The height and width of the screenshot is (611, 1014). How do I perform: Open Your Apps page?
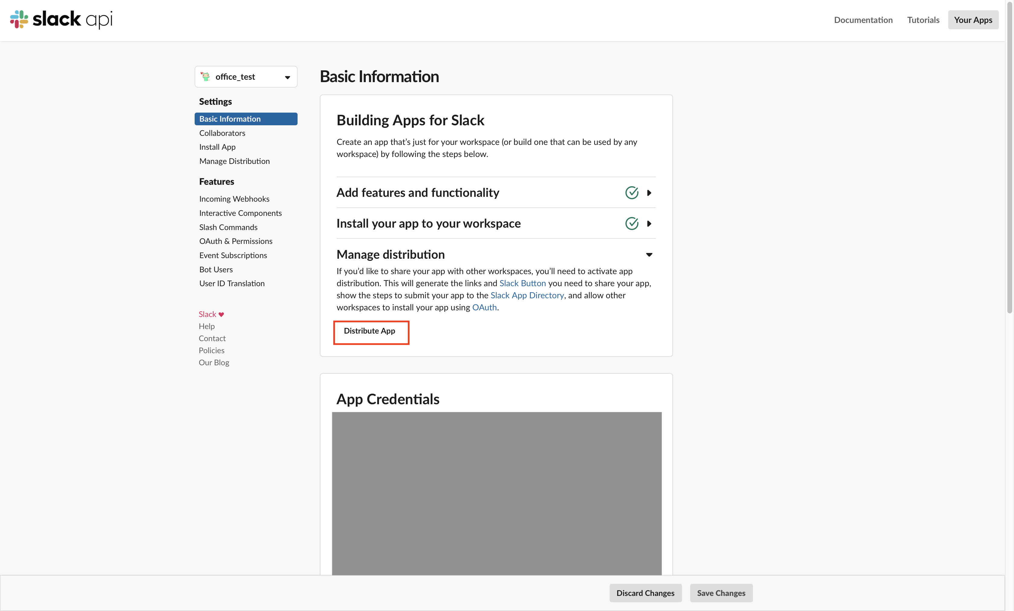973,20
